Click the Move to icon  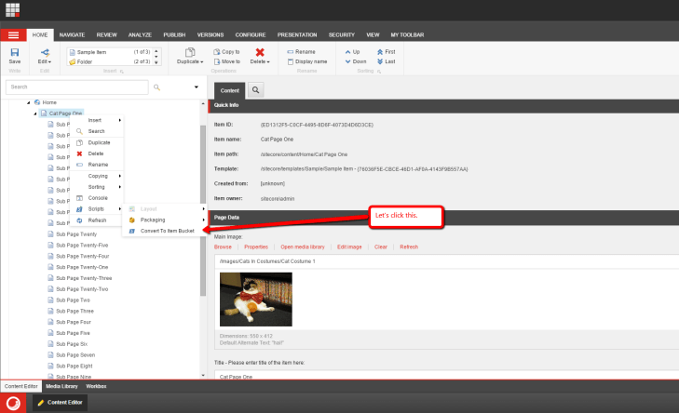coord(216,61)
